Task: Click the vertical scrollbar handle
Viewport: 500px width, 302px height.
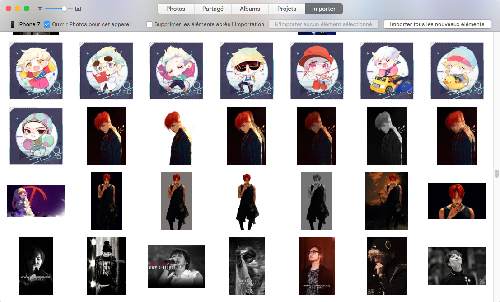Action: 496,174
